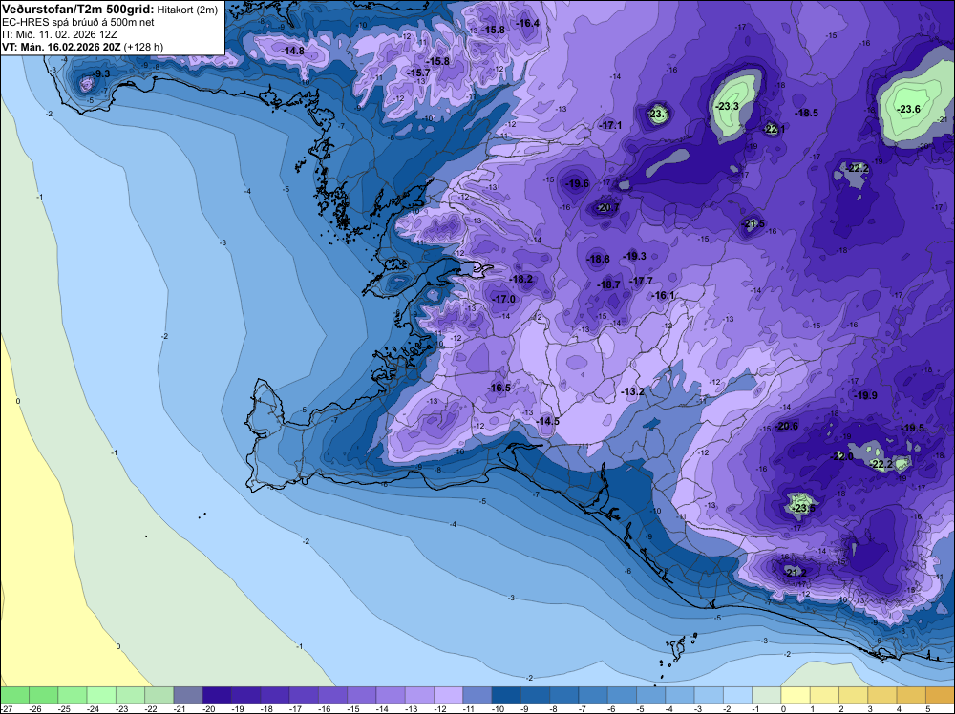The height and width of the screenshot is (714, 955).
Task: Click the -19.5 temperature value
Action: 912,428
